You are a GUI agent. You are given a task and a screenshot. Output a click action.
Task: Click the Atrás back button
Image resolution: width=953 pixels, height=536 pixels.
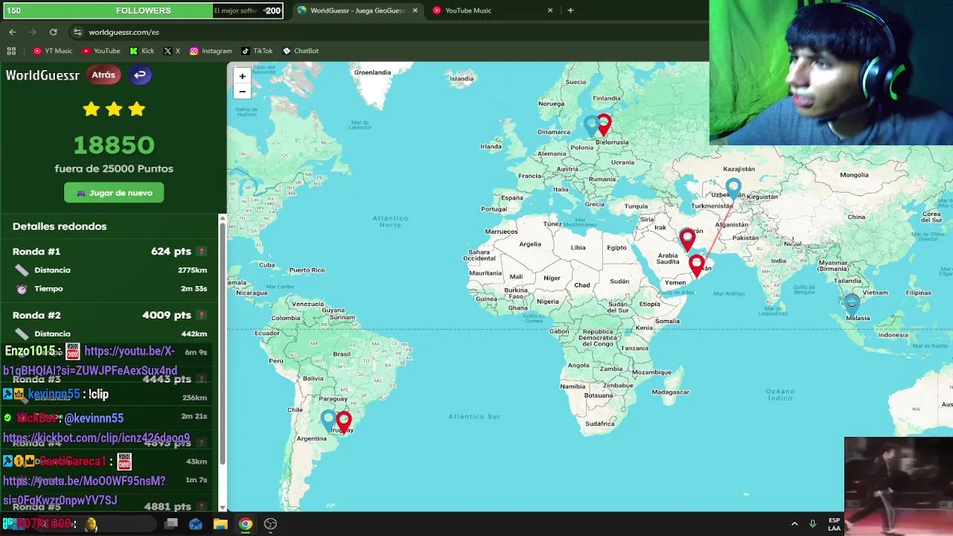(103, 74)
